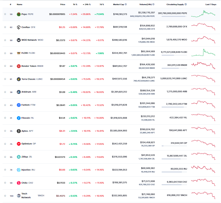Viewport: 221px width, 203px height.
Task: Click FLOKI's circulating supply progress bar
Action: [174, 55]
